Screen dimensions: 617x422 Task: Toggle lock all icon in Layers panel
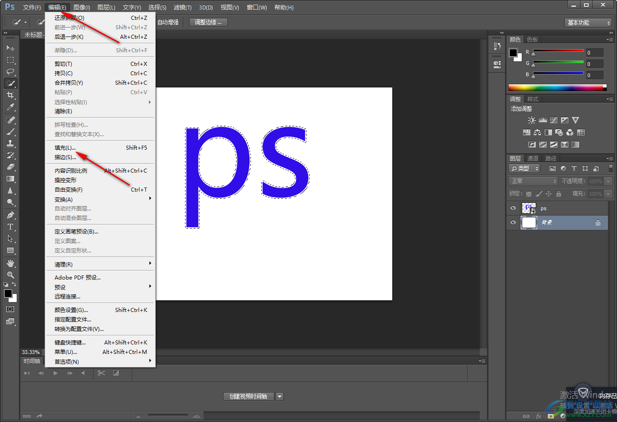pos(559,194)
